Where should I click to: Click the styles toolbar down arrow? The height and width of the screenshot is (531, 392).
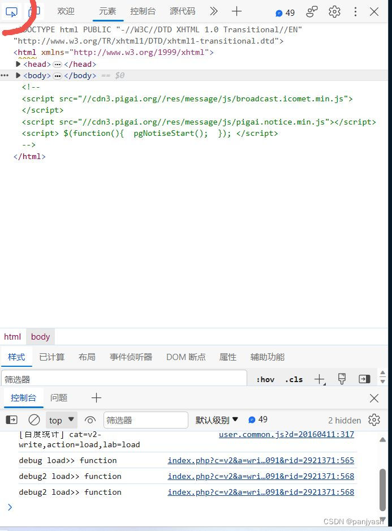382,382
